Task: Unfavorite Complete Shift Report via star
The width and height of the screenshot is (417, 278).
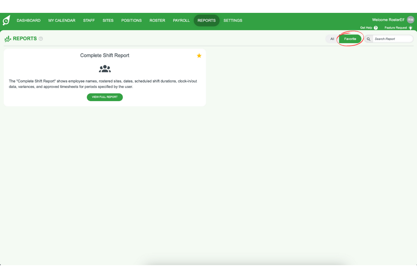Action: coord(199,56)
